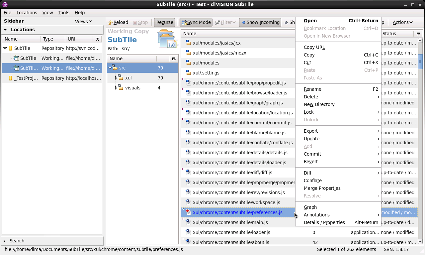The height and width of the screenshot is (255, 425).
Task: Click Commit in the context menu
Action: point(312,154)
